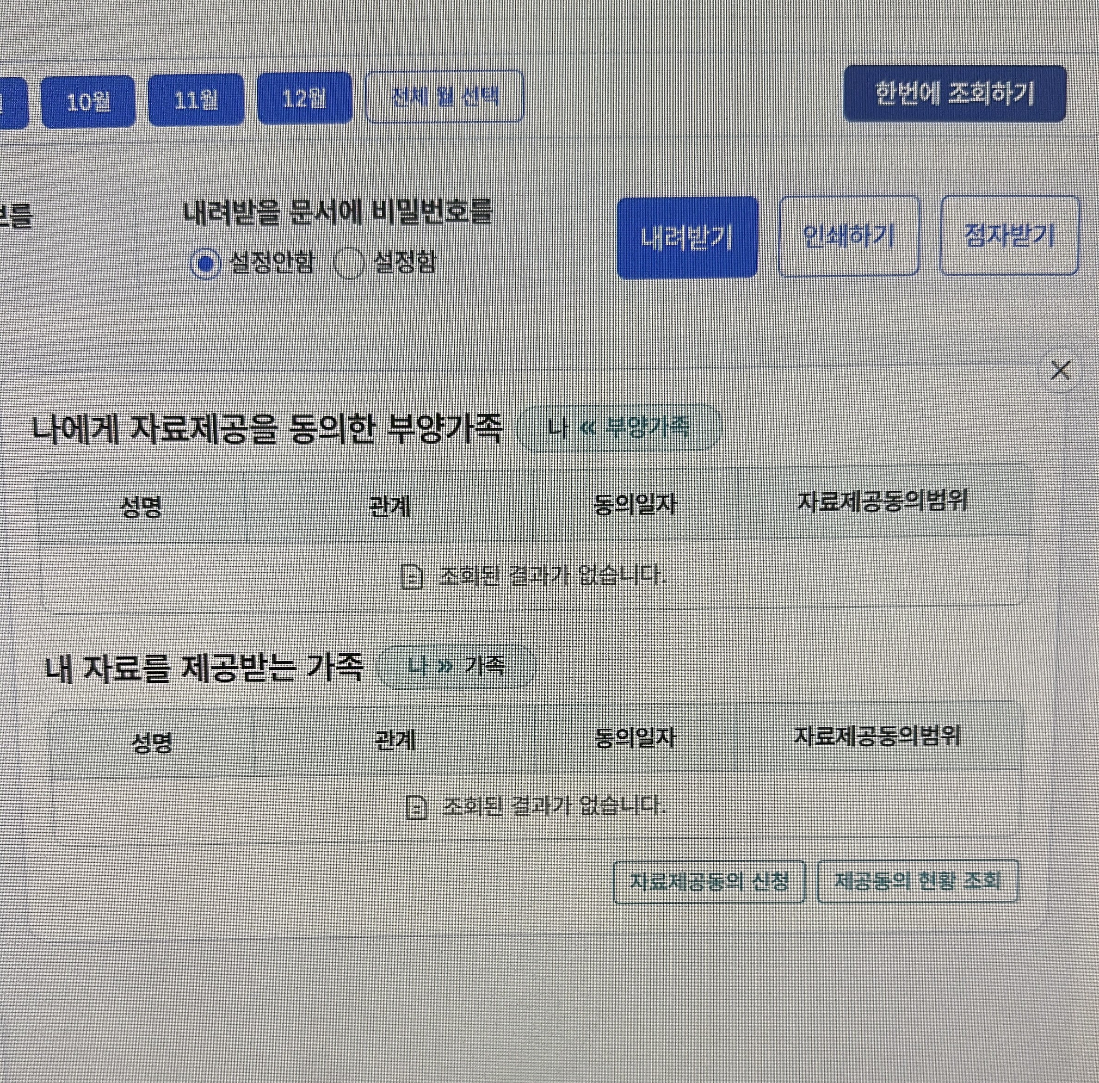Click 제공동의 현황 조회 button
This screenshot has width=1099, height=1083.
click(917, 881)
